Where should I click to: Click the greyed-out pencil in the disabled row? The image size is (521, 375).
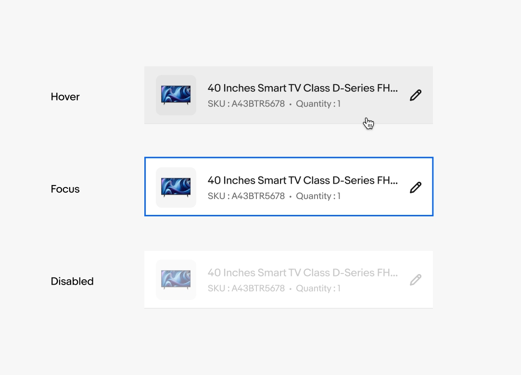416,280
